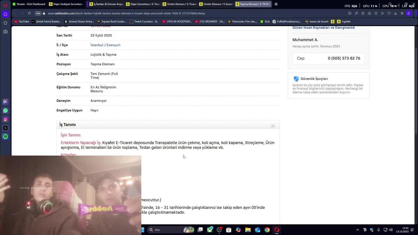Open Filmmodu: Film izle bookmark

tap(242, 22)
